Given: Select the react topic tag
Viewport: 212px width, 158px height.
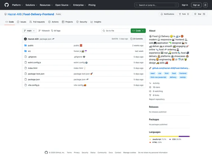Looking at the screenshot, I should pos(153,73).
